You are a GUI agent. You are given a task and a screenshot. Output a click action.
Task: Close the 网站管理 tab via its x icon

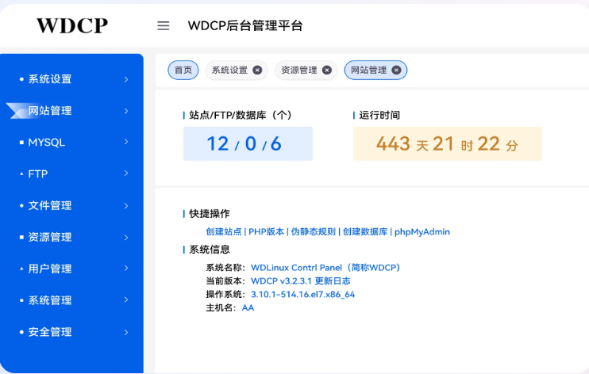click(396, 70)
